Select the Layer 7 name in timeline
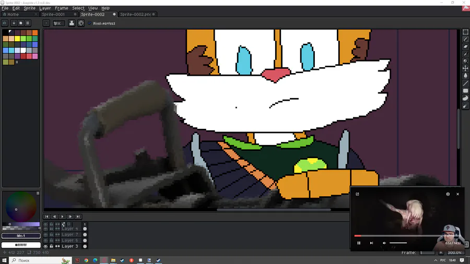470x264 pixels. [70, 234]
